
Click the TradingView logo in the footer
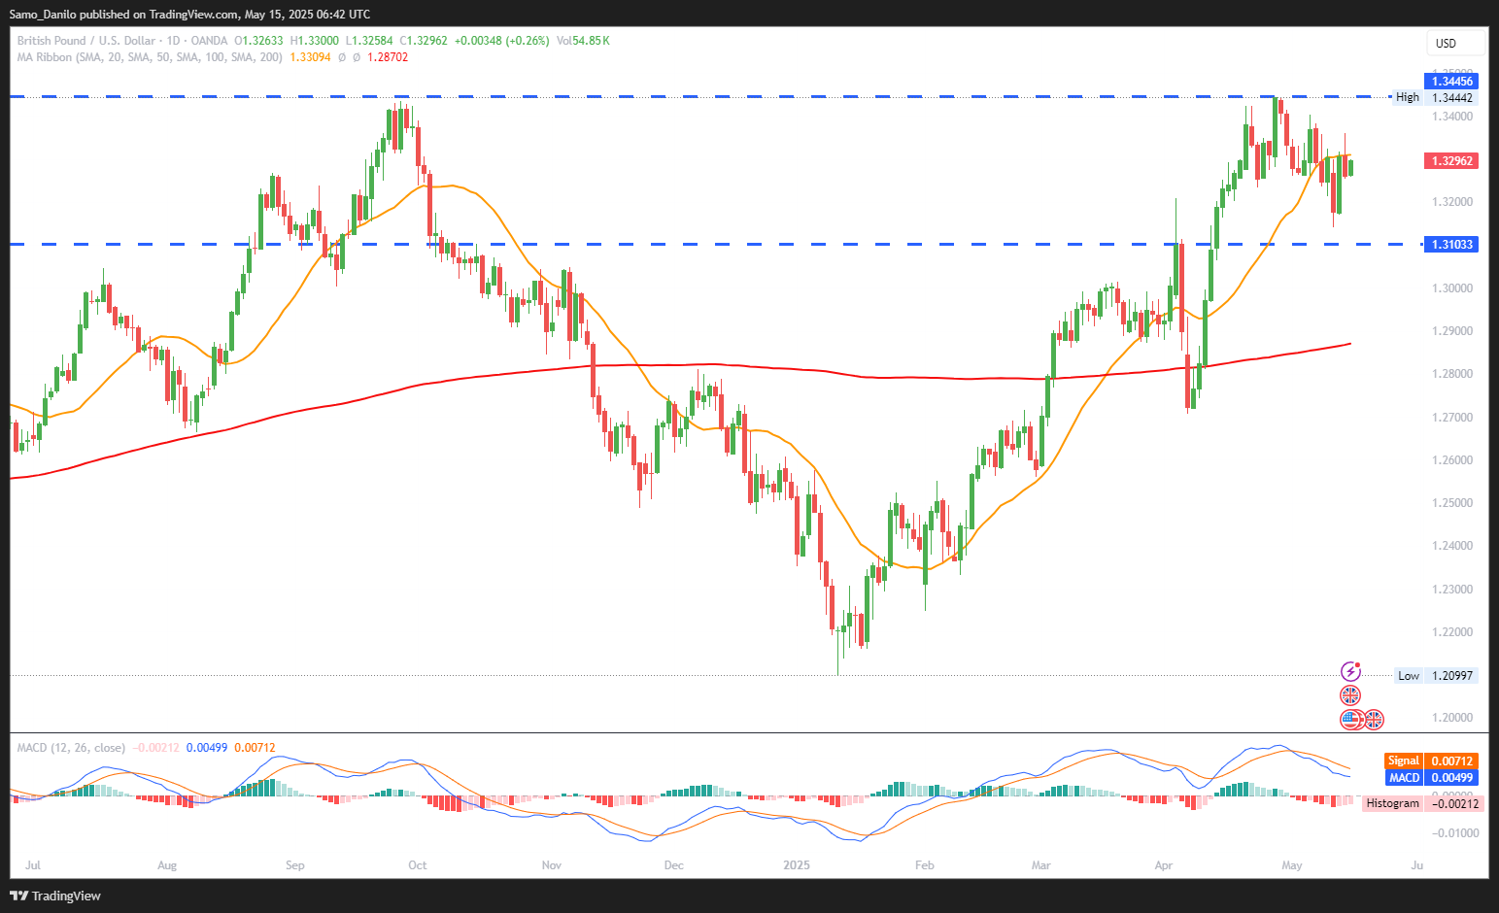coord(55,896)
